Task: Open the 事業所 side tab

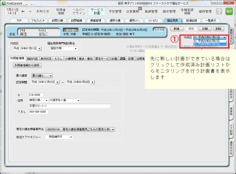Action: click(x=232, y=111)
